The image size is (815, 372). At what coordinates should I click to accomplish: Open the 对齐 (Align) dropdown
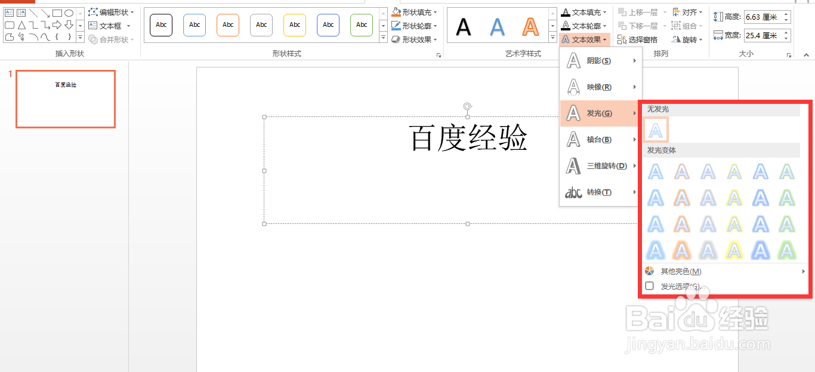(x=687, y=12)
